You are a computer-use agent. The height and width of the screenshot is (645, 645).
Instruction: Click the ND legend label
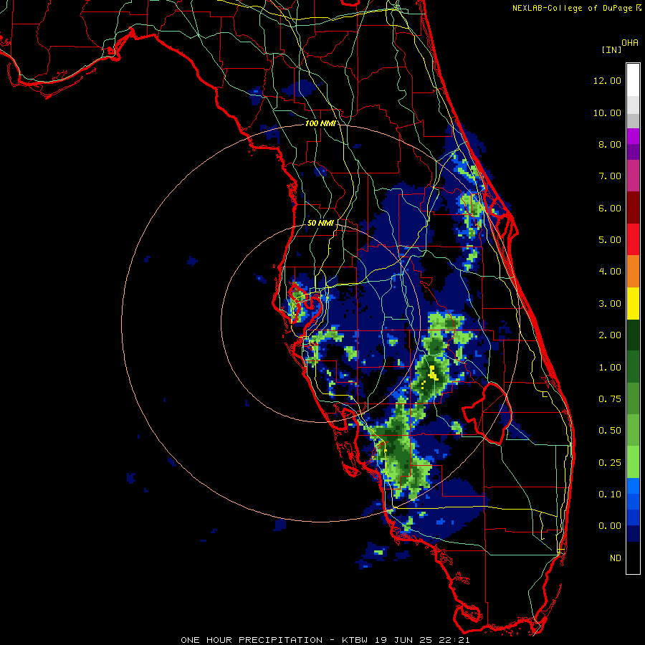(x=616, y=558)
